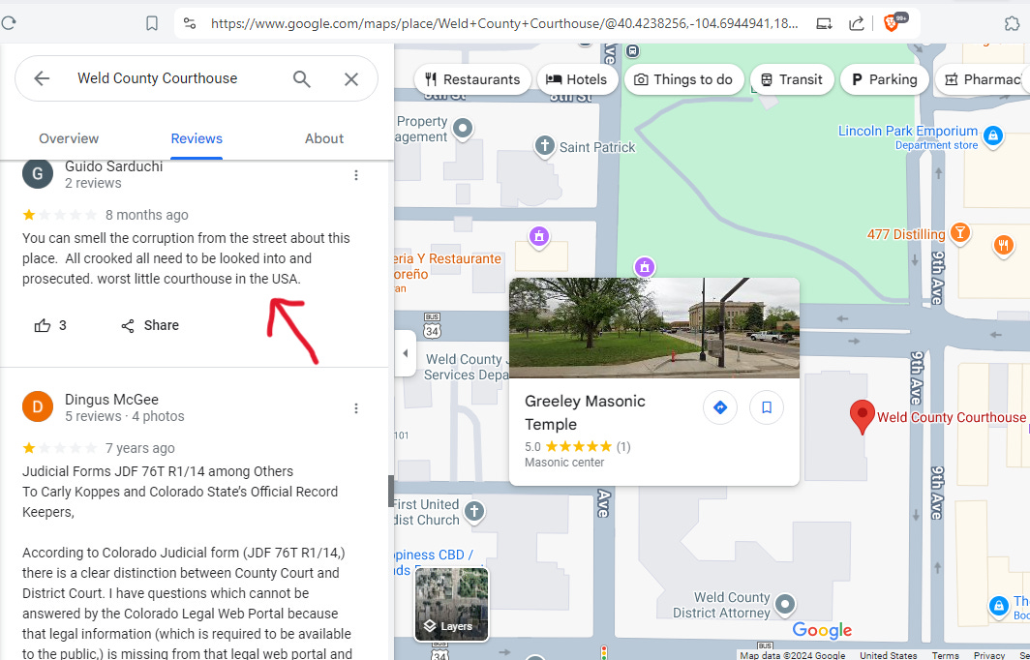Switch to the Overview tab
1030x660 pixels.
coord(69,138)
